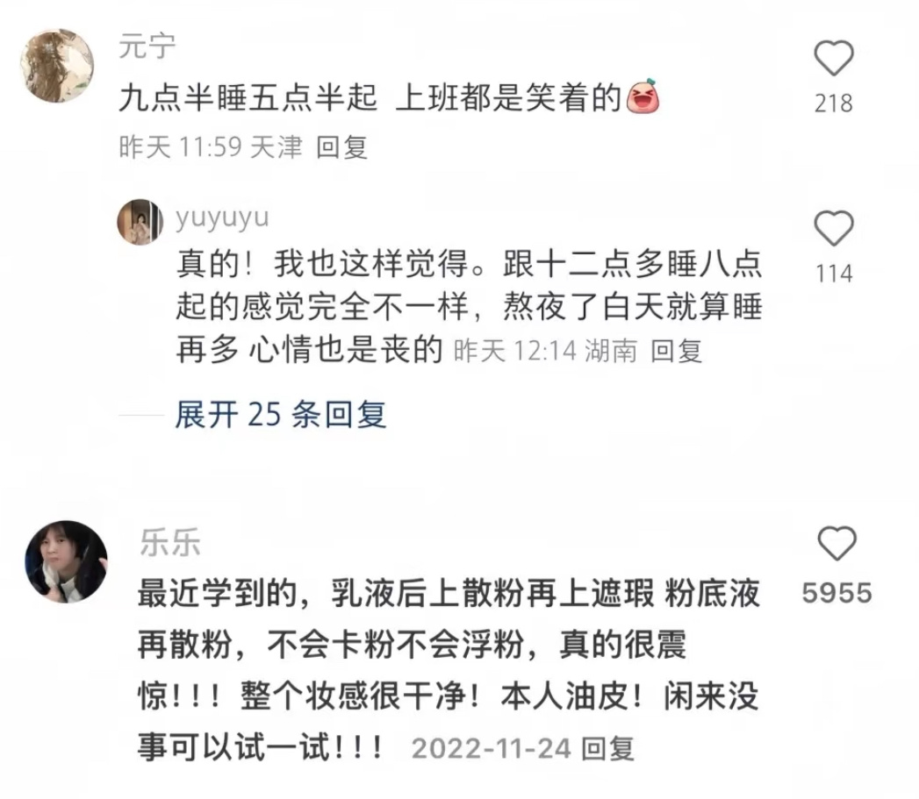Open the username yuyuyu
919x799 pixels.
pyautogui.click(x=222, y=218)
